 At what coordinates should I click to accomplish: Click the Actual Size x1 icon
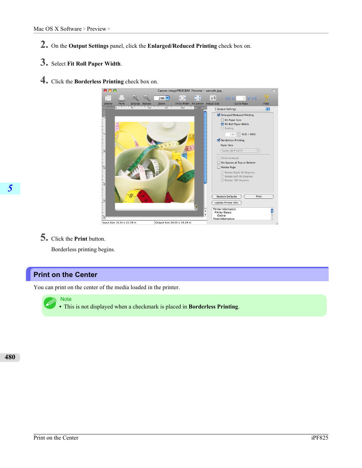tap(213, 98)
